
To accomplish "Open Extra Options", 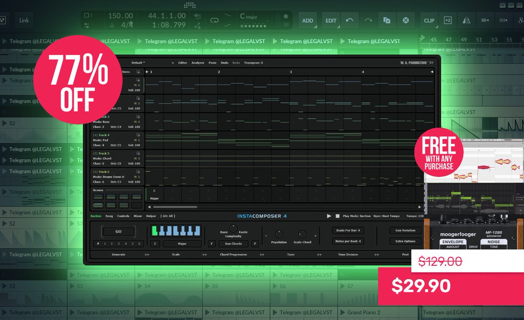I will (x=405, y=241).
